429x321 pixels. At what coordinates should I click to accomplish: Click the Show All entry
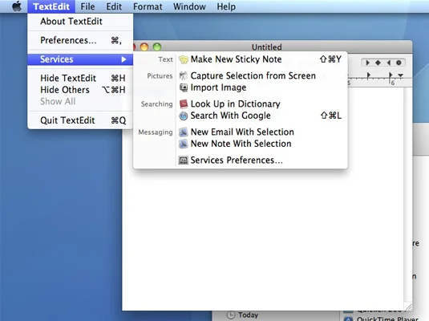click(x=80, y=101)
